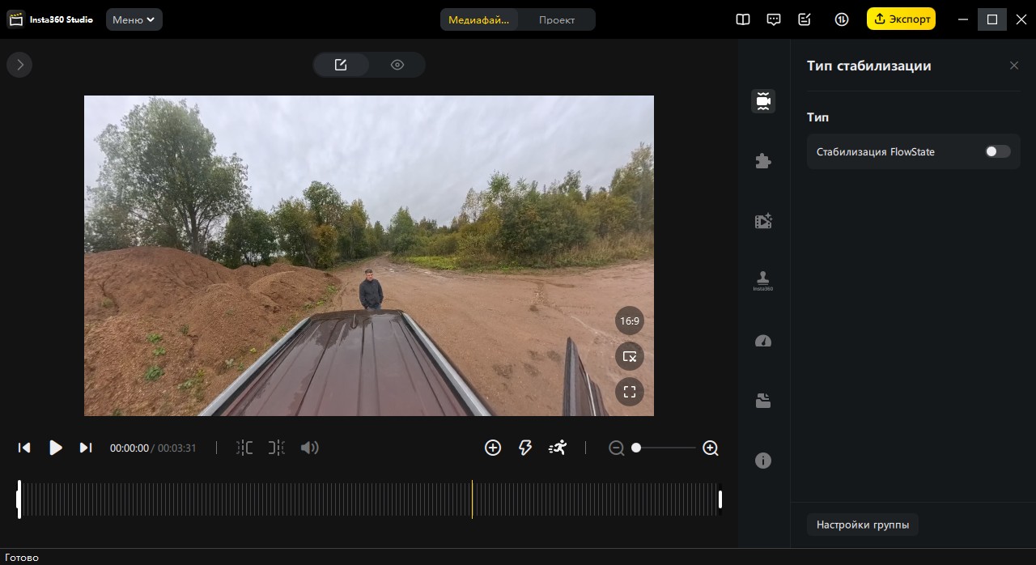Select the Медиафайлы tab

[x=478, y=19]
